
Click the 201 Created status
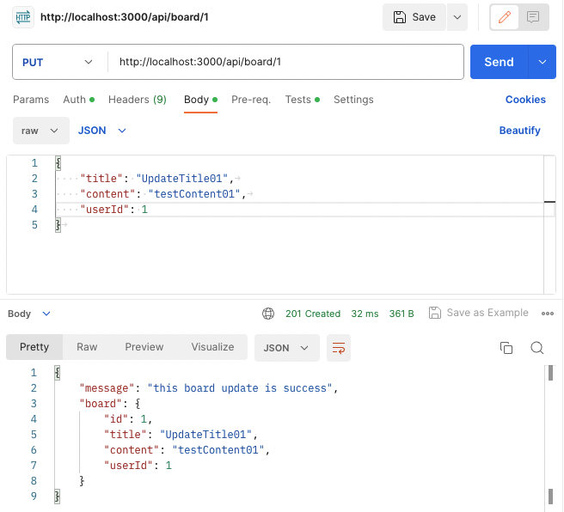tap(313, 314)
